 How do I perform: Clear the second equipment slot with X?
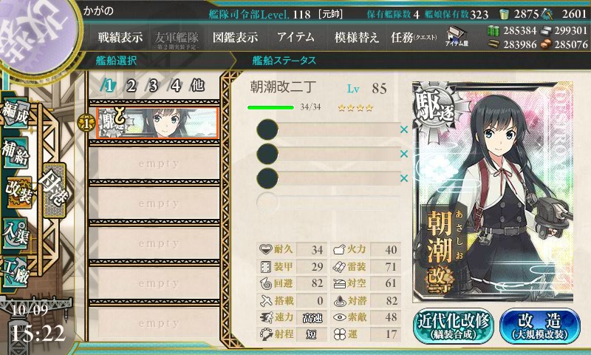point(403,154)
